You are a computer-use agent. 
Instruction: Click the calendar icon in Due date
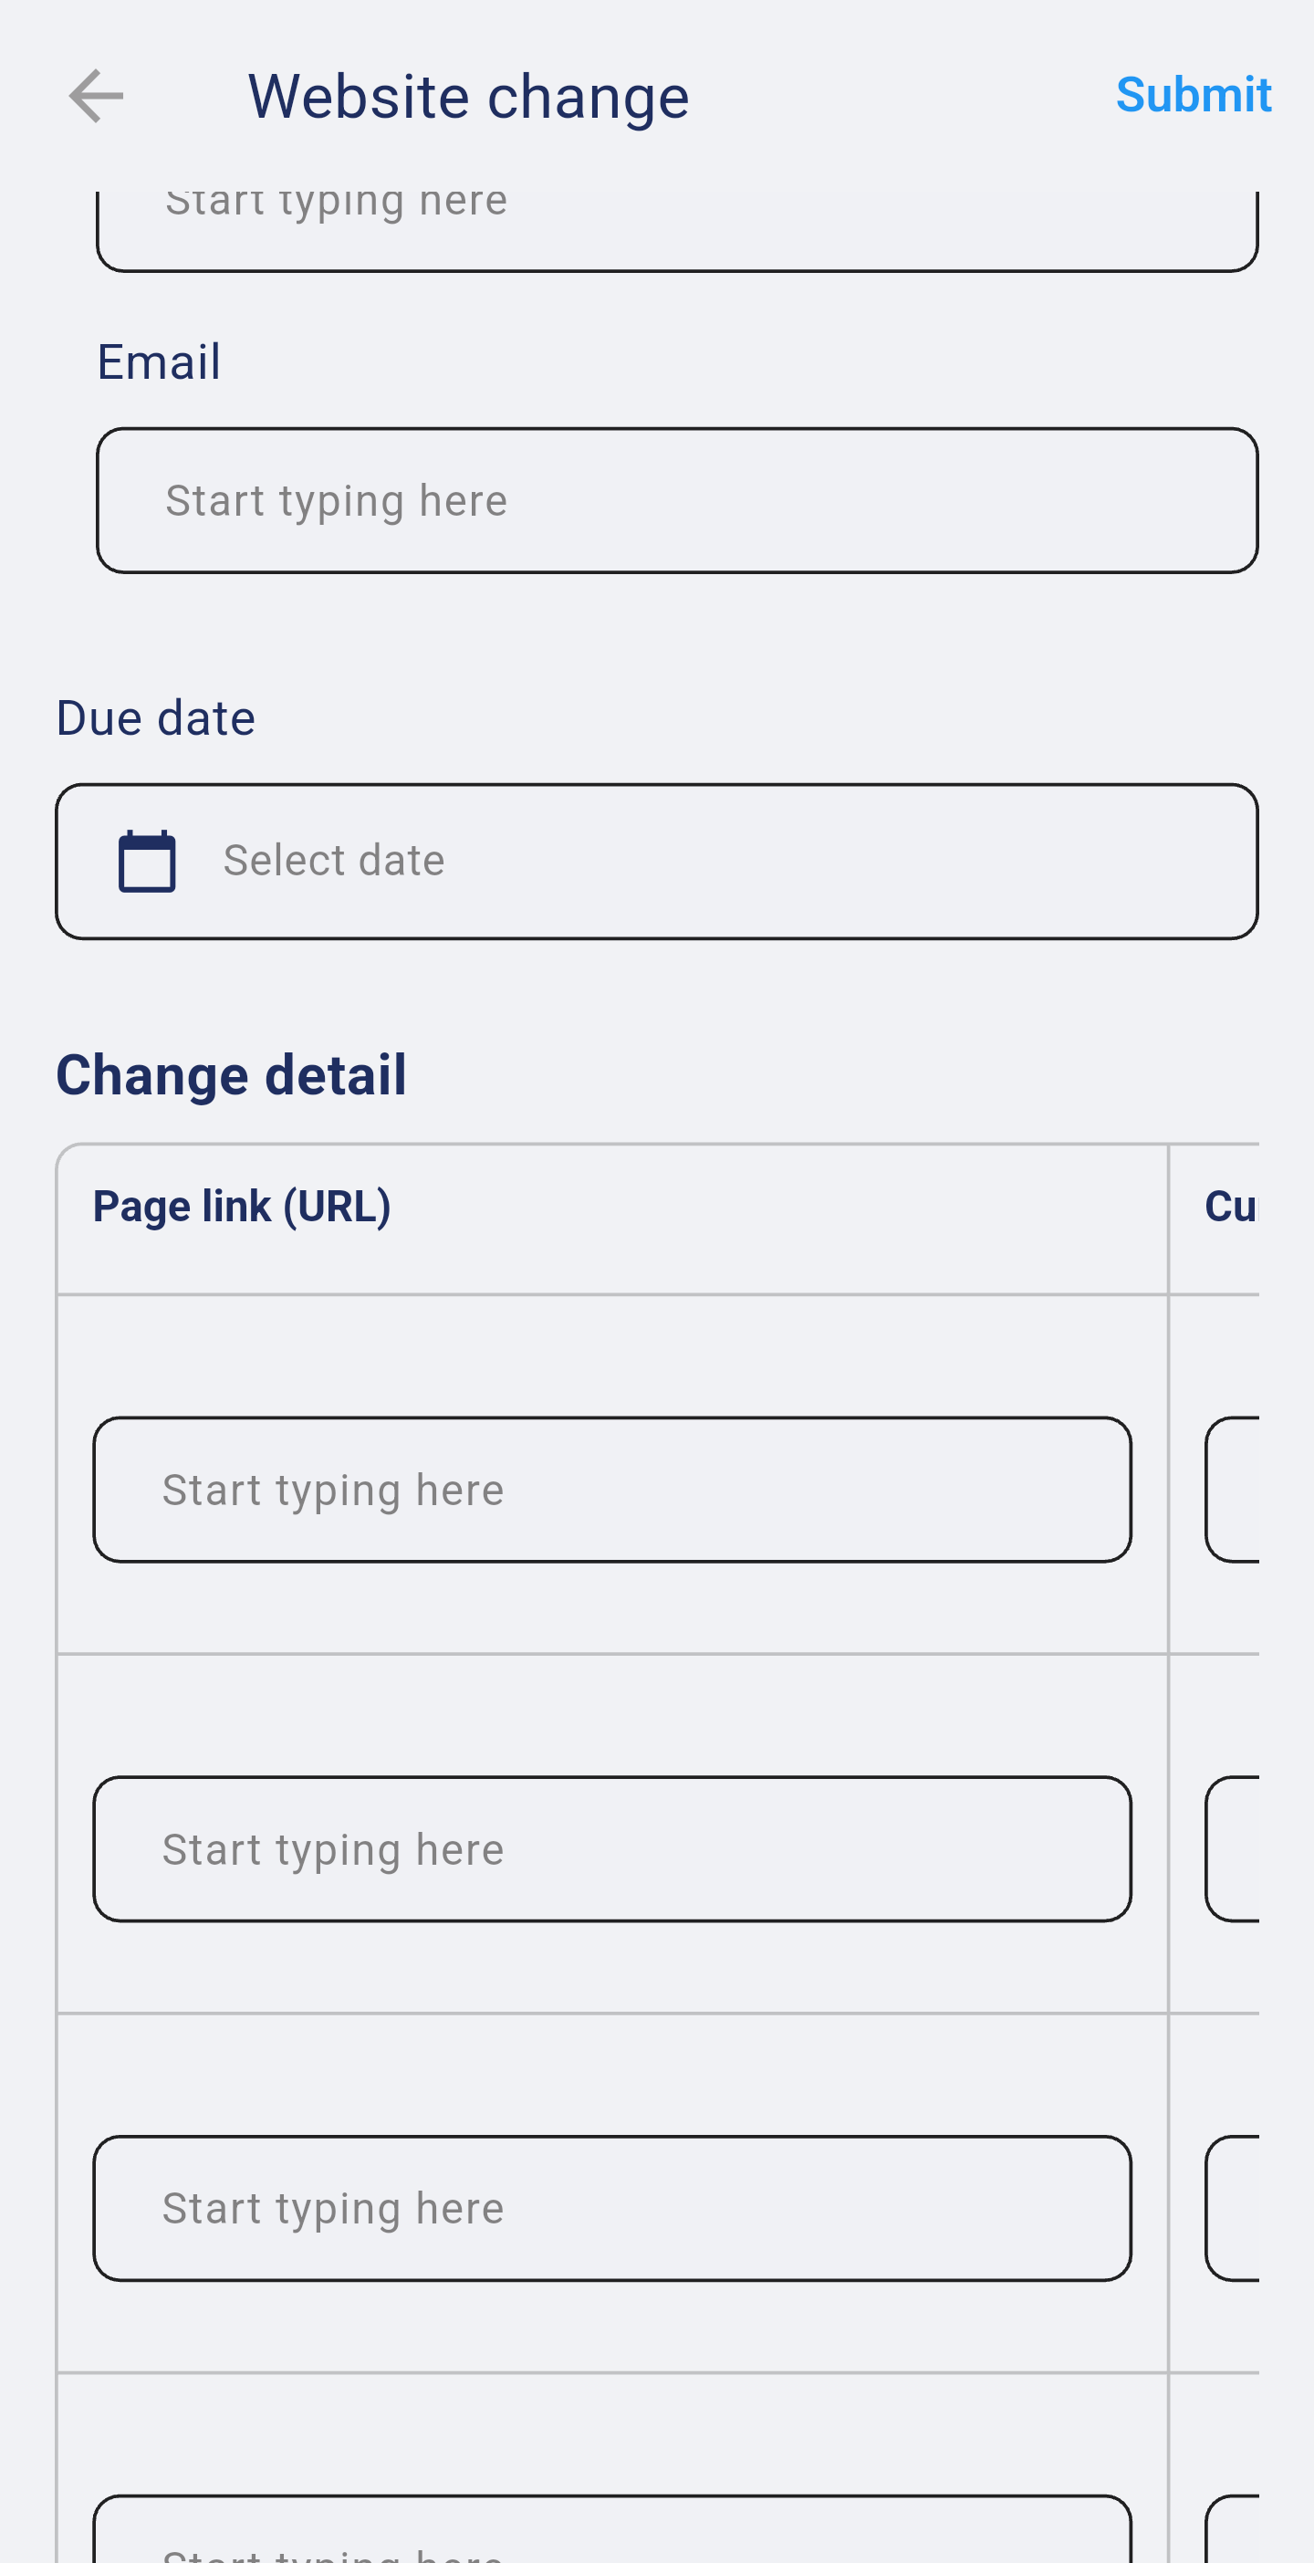(147, 861)
